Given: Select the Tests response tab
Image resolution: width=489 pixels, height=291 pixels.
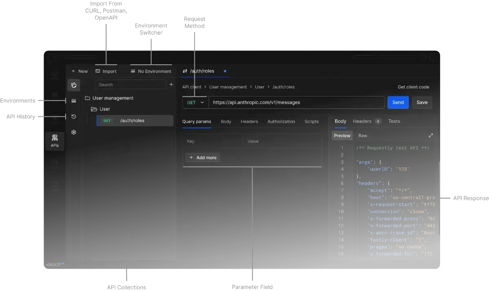Looking at the screenshot, I should (394, 121).
